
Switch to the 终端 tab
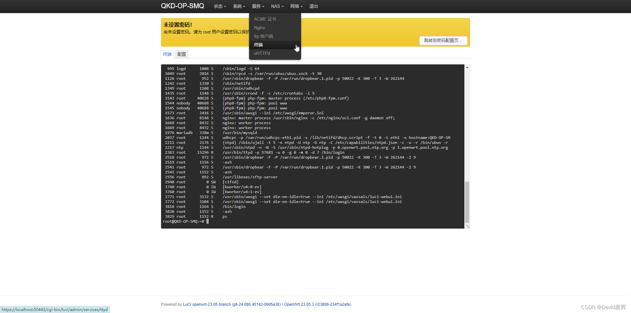167,54
